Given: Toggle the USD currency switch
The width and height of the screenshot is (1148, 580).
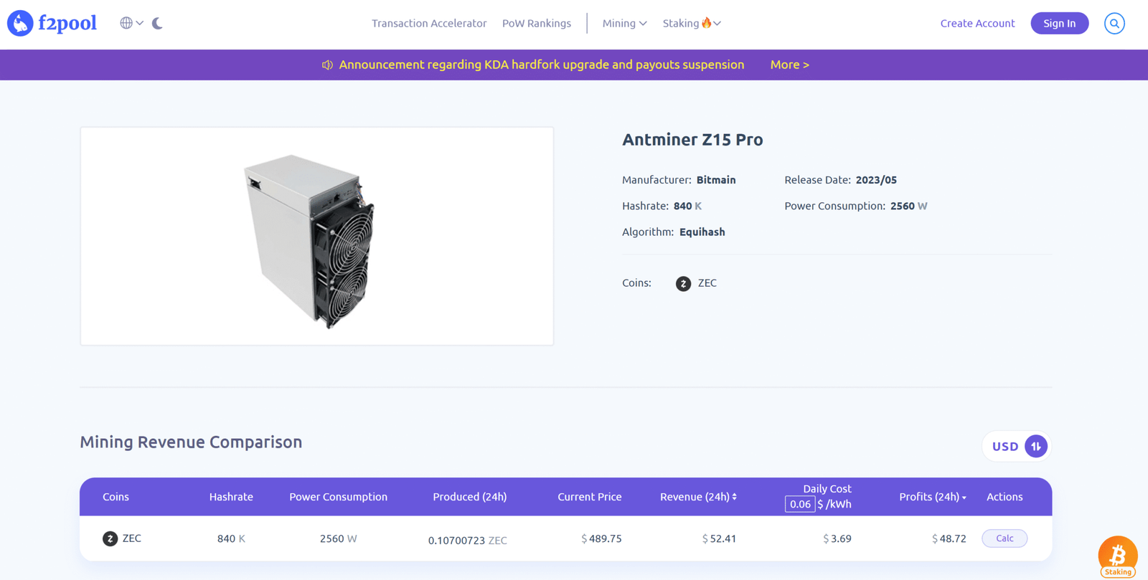Looking at the screenshot, I should (1035, 446).
